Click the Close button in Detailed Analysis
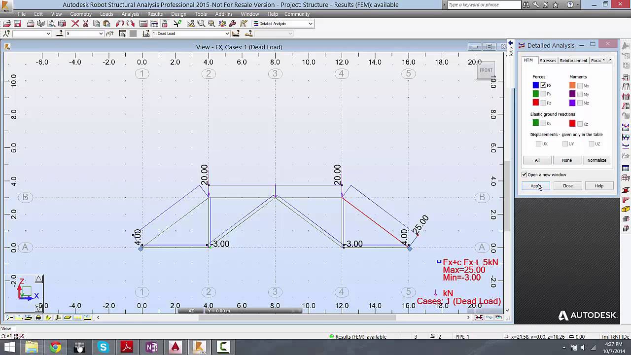This screenshot has height=355, width=631. (x=567, y=186)
